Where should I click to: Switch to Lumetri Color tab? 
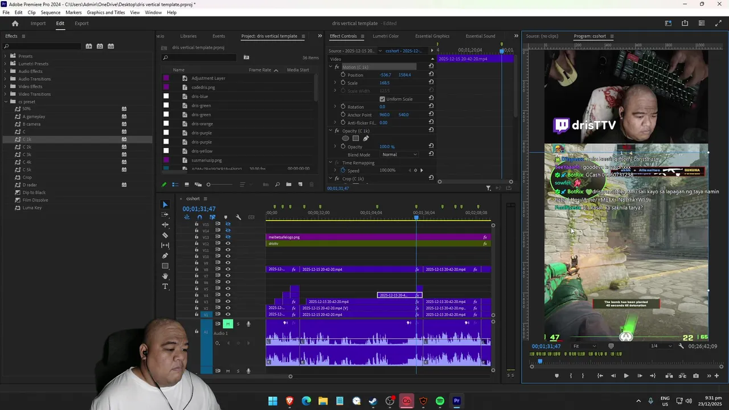pos(386,36)
